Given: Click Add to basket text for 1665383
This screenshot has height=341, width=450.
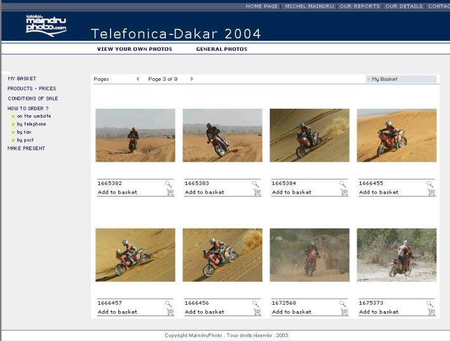Looking at the screenshot, I should pyautogui.click(x=205, y=192).
